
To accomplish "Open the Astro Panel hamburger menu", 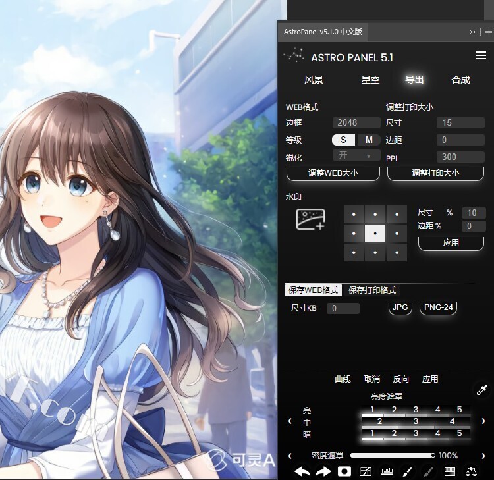I will point(481,56).
